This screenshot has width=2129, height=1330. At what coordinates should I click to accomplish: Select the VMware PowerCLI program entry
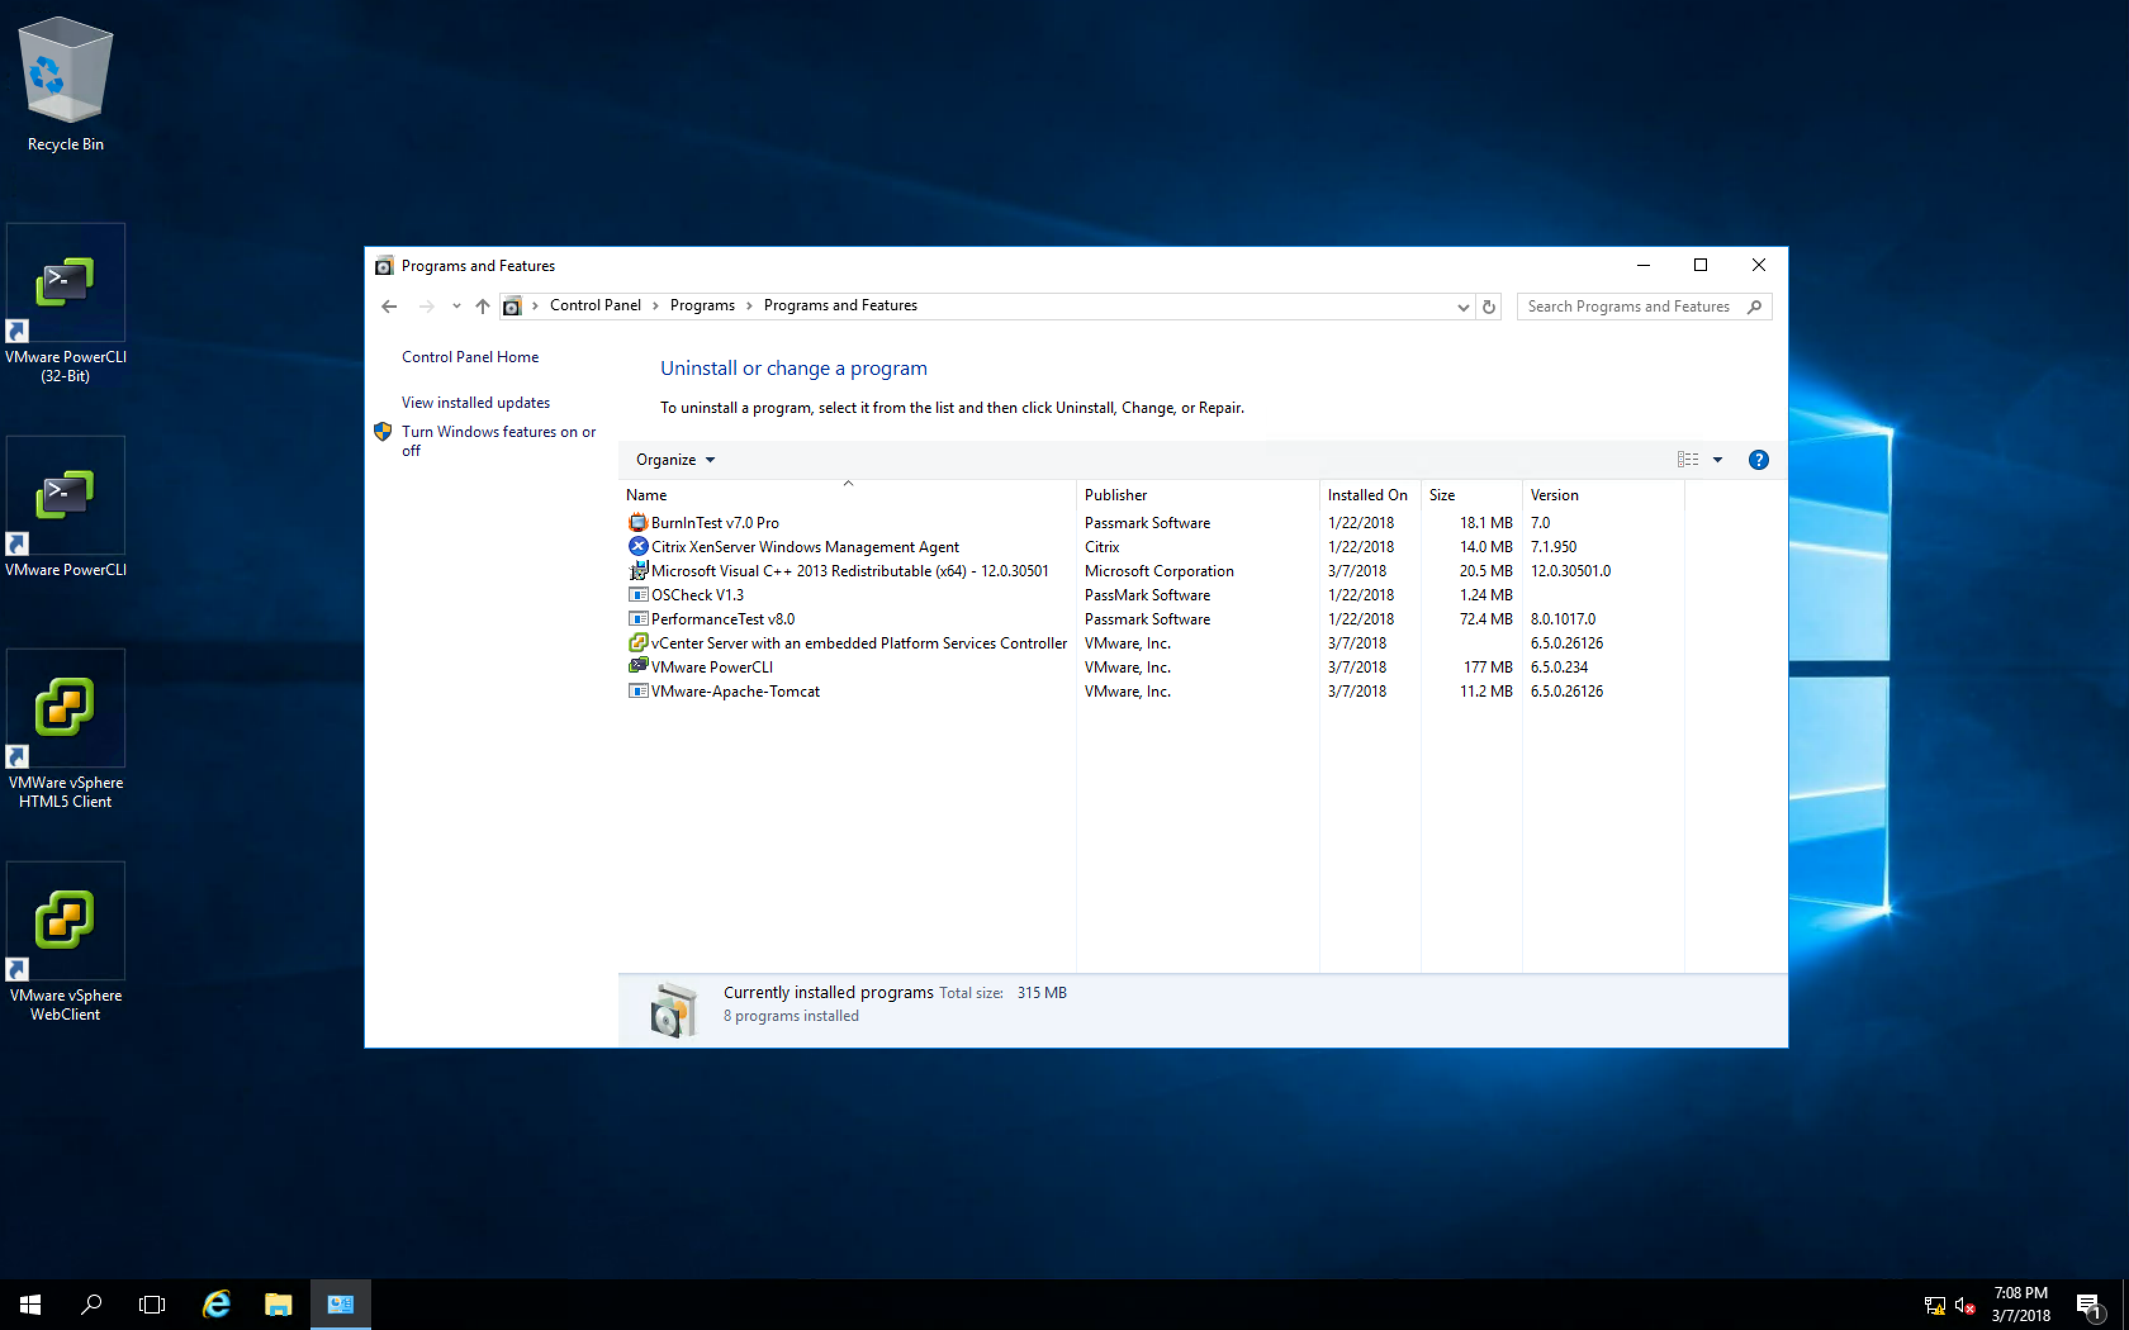(x=712, y=667)
